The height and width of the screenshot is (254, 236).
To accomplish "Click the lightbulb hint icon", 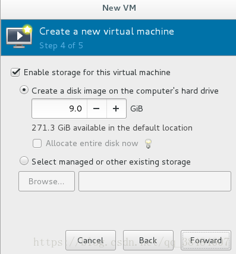I will tap(148, 144).
